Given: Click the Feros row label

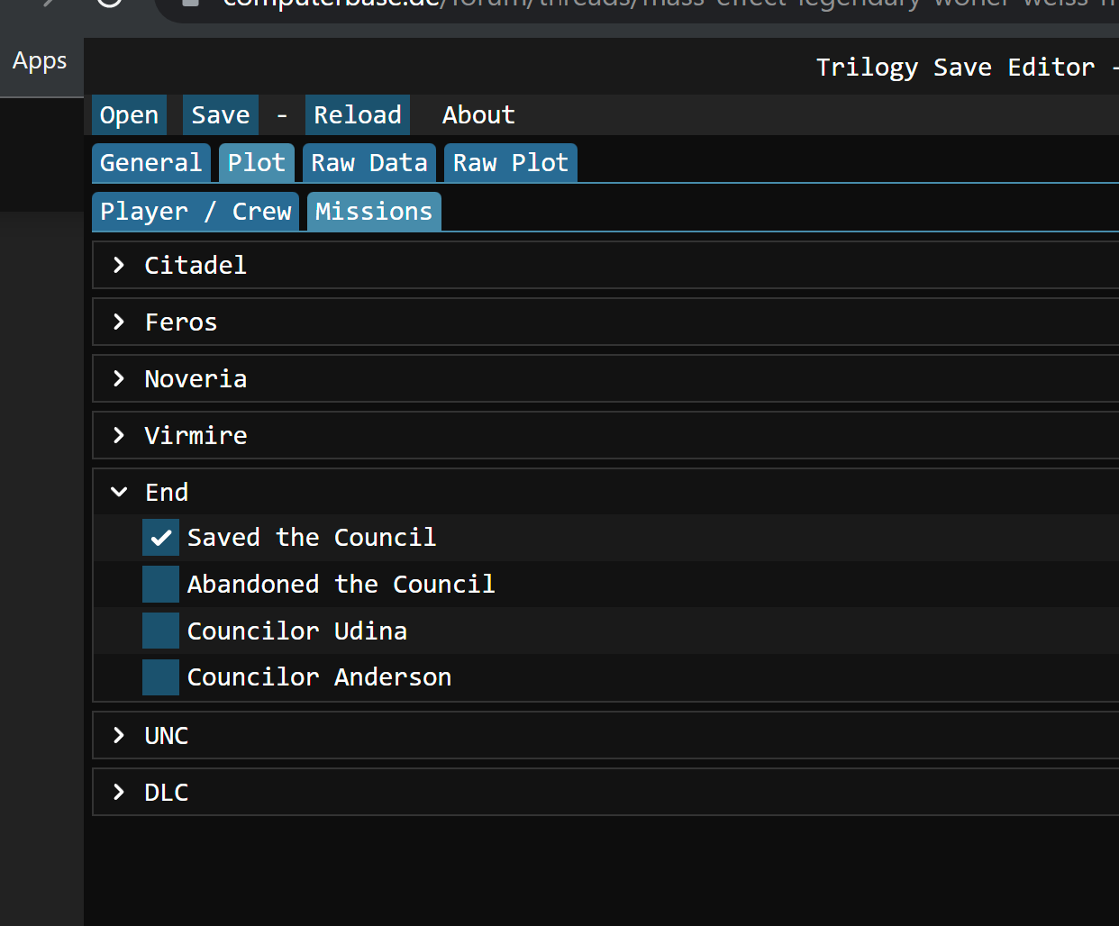Looking at the screenshot, I should click(181, 322).
